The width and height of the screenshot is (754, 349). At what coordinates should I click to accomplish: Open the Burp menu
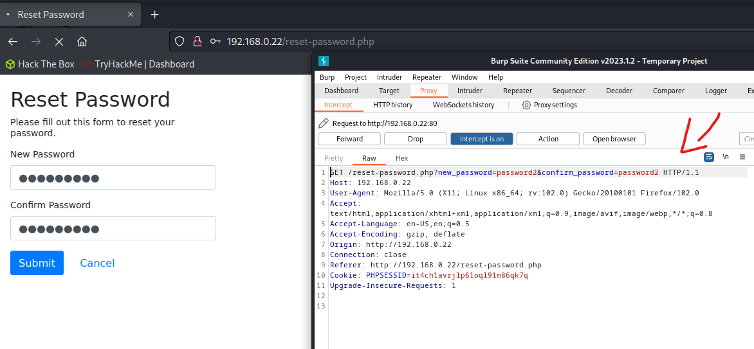(327, 77)
